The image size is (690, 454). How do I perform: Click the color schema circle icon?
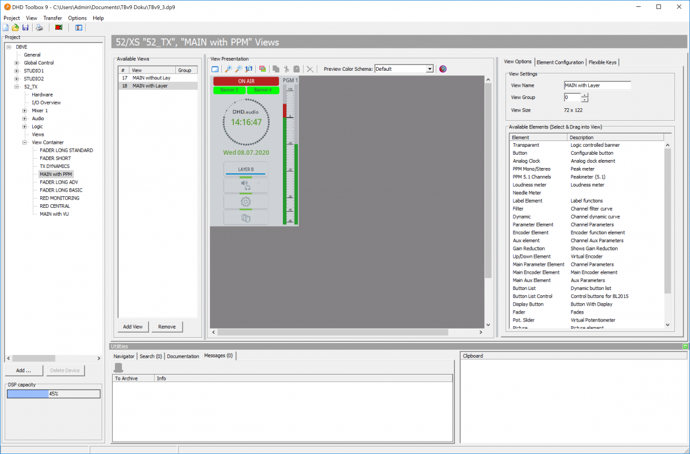tap(442, 68)
